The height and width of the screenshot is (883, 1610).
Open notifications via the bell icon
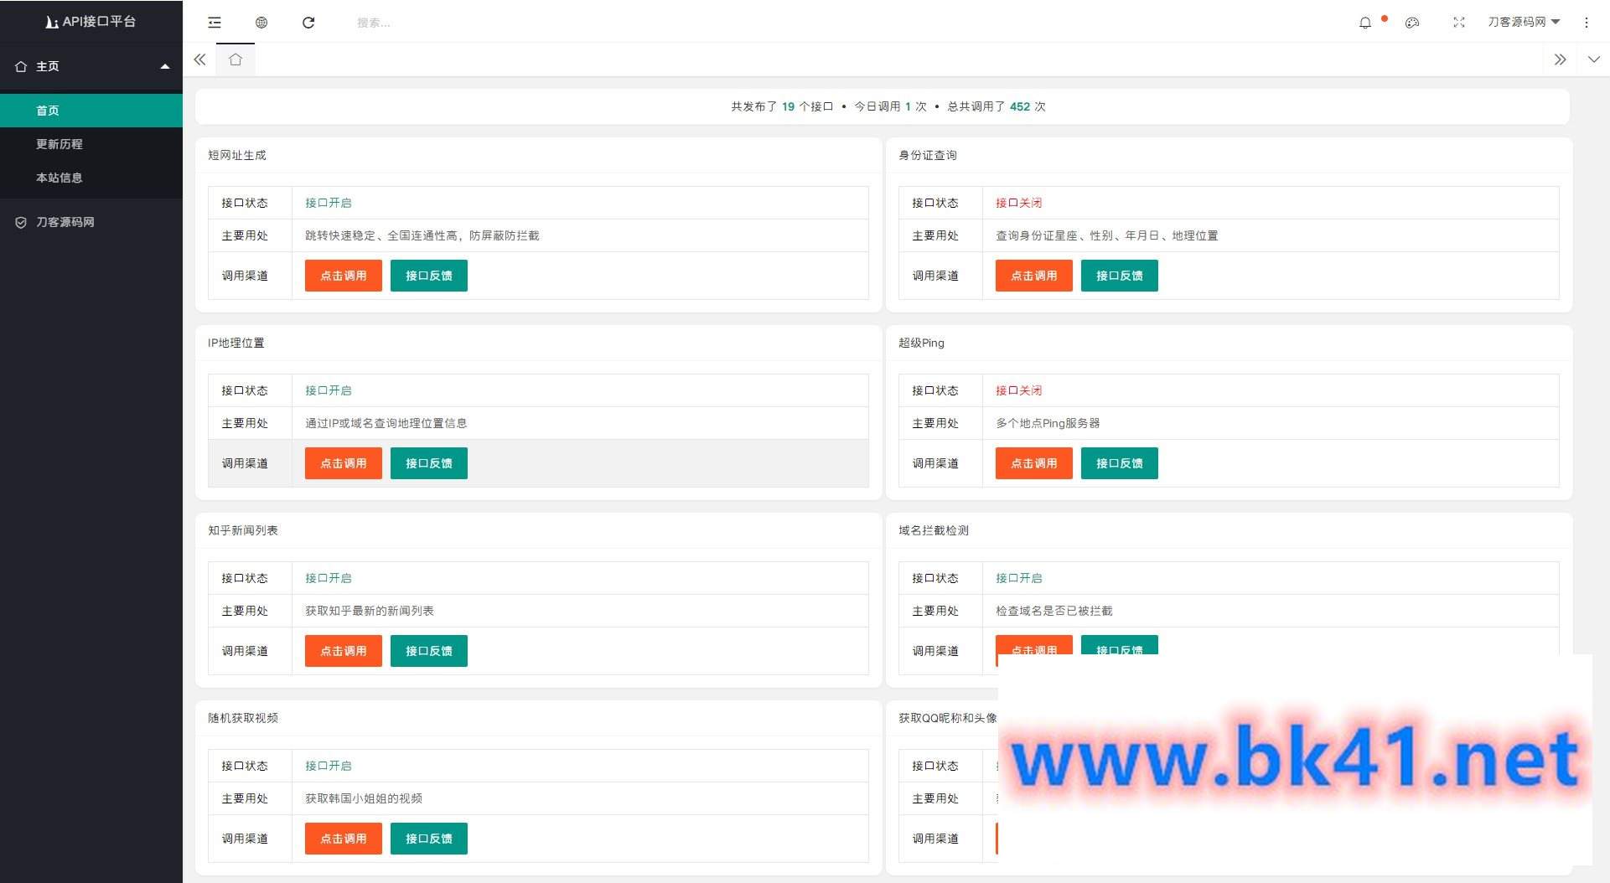click(x=1365, y=23)
